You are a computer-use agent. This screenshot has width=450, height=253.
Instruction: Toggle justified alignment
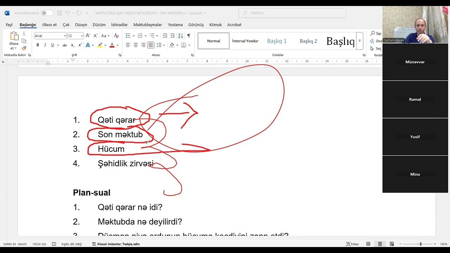click(x=150, y=45)
